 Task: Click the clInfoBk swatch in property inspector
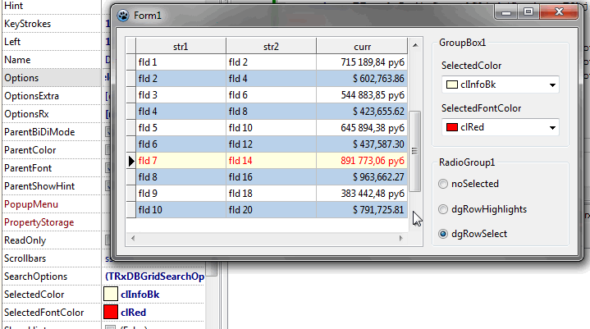(x=111, y=295)
